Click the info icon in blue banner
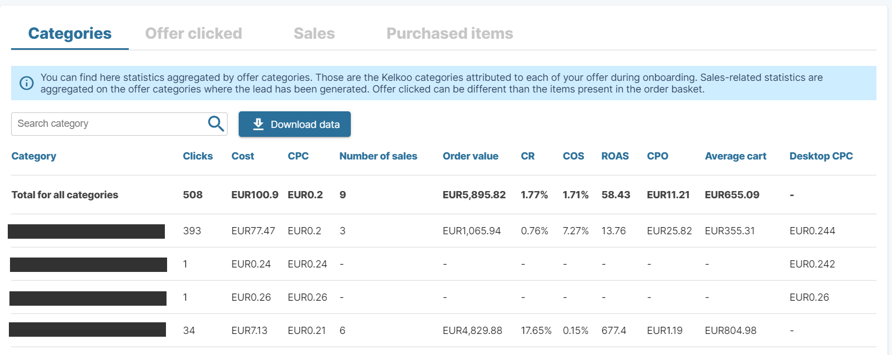 click(x=27, y=83)
